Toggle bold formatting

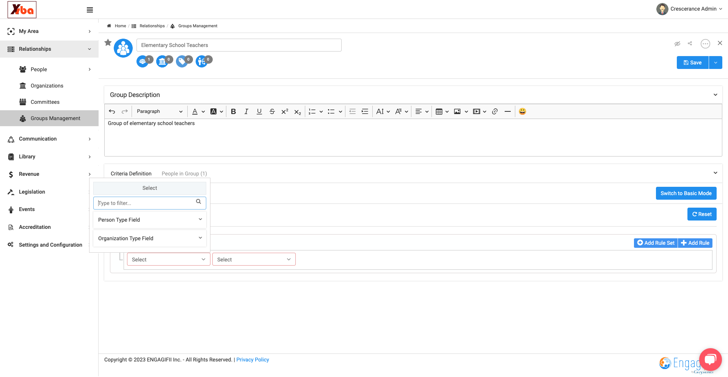click(234, 111)
